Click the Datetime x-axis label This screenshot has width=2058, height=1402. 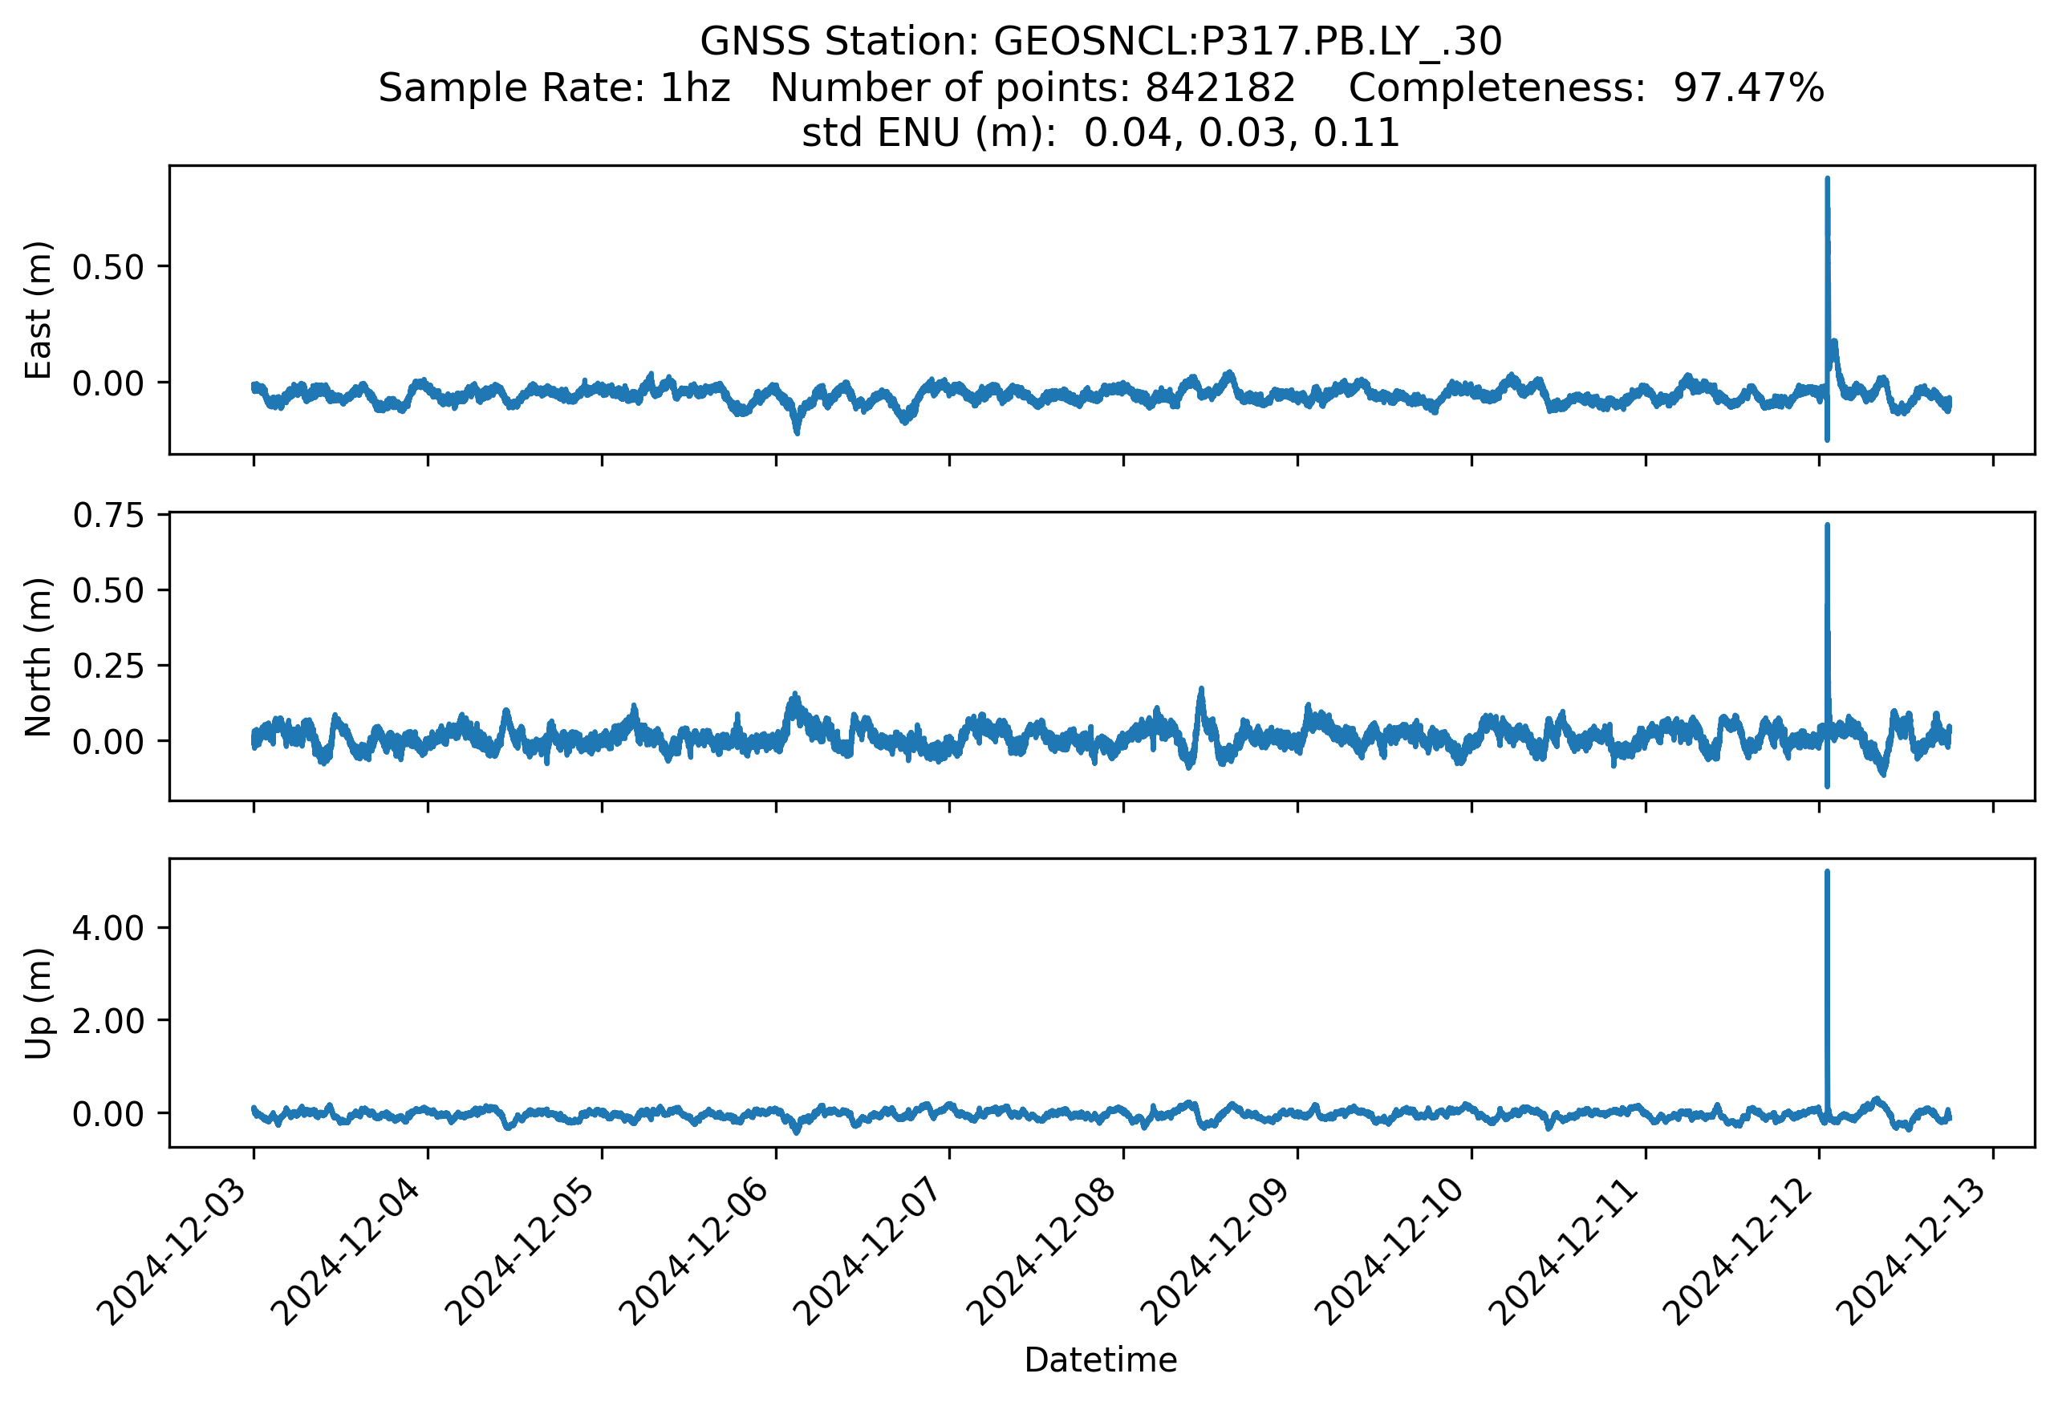pos(1100,1359)
